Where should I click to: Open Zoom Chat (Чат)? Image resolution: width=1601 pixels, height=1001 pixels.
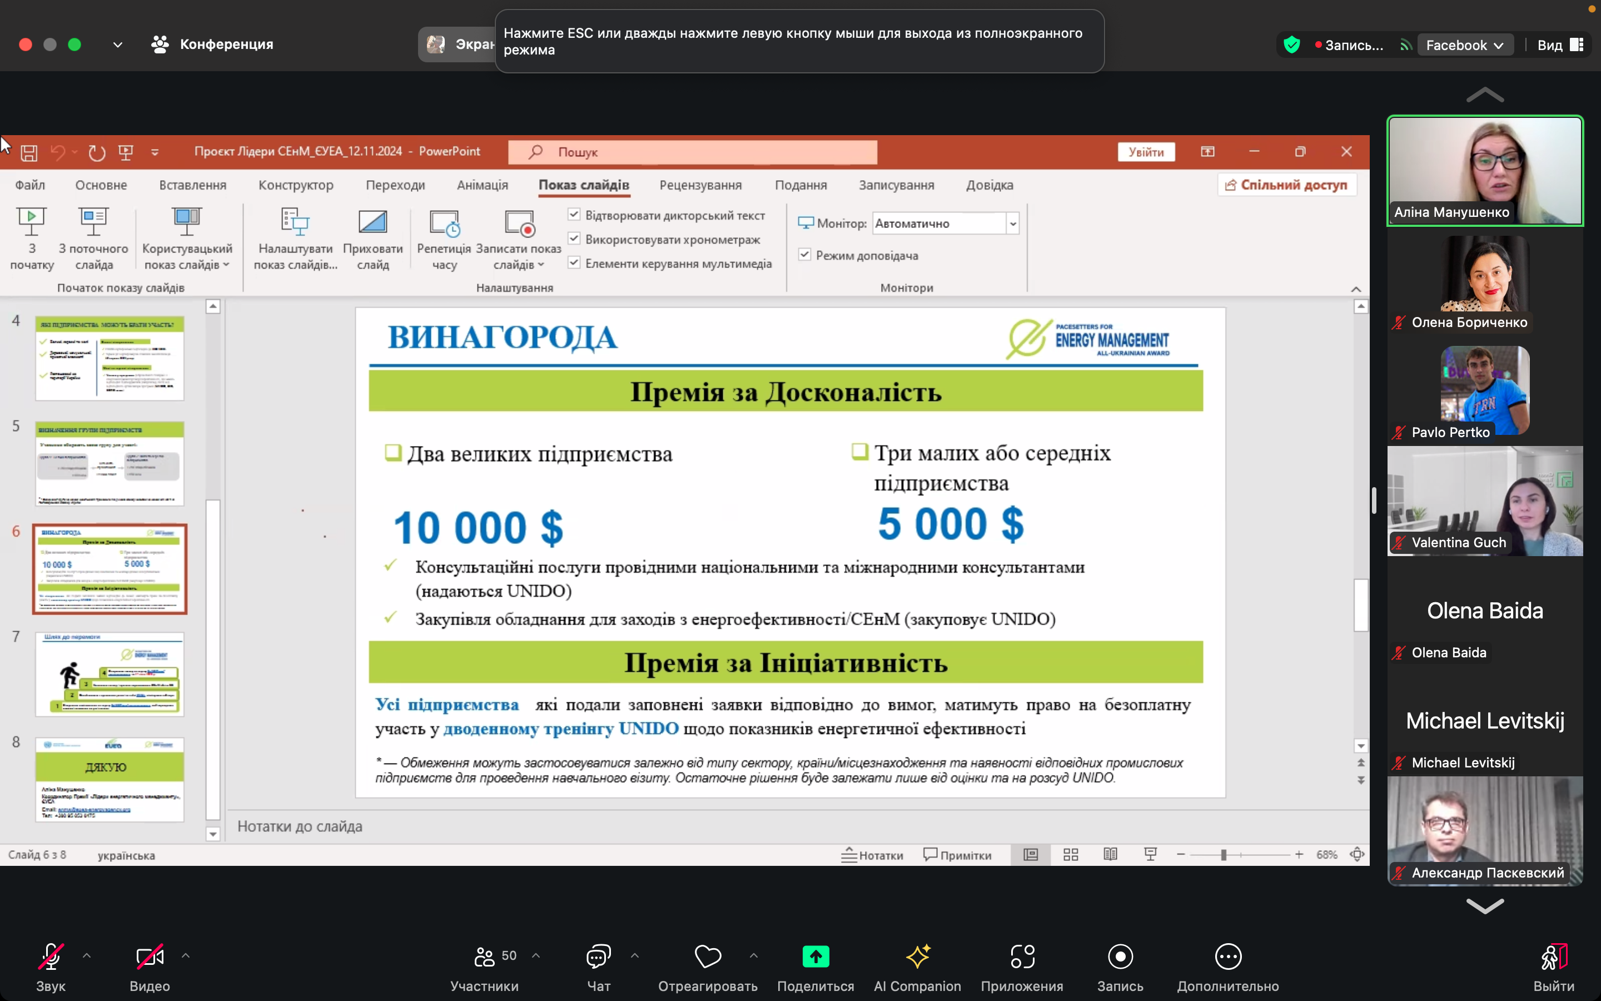pos(599,967)
